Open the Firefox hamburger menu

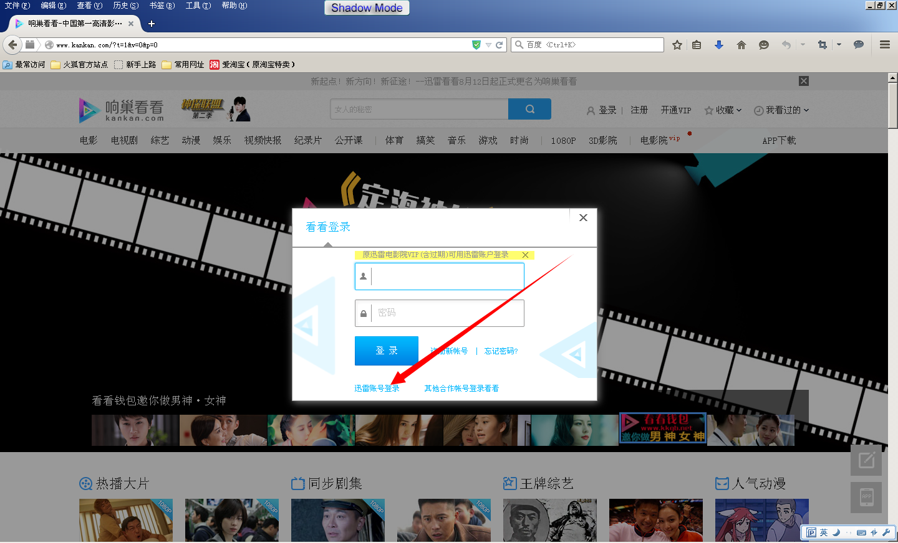tap(885, 45)
